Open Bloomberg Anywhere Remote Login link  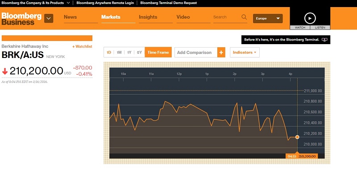pyautogui.click(x=105, y=3)
